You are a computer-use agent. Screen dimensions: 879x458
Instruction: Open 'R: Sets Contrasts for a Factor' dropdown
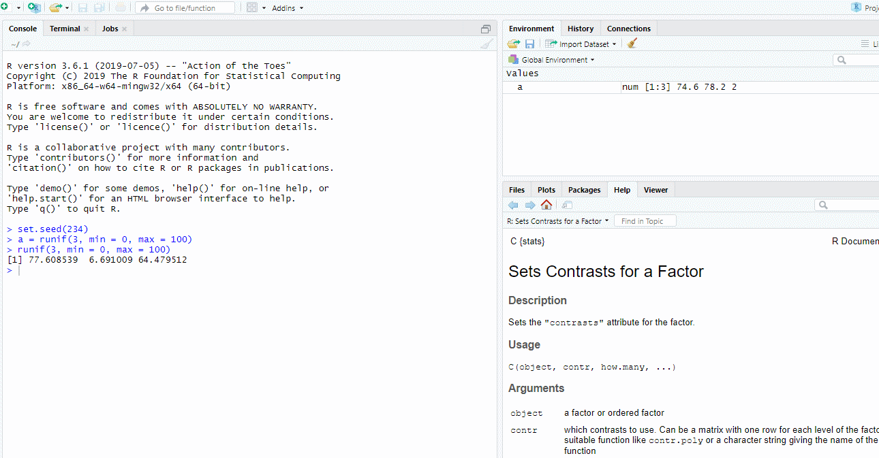558,221
